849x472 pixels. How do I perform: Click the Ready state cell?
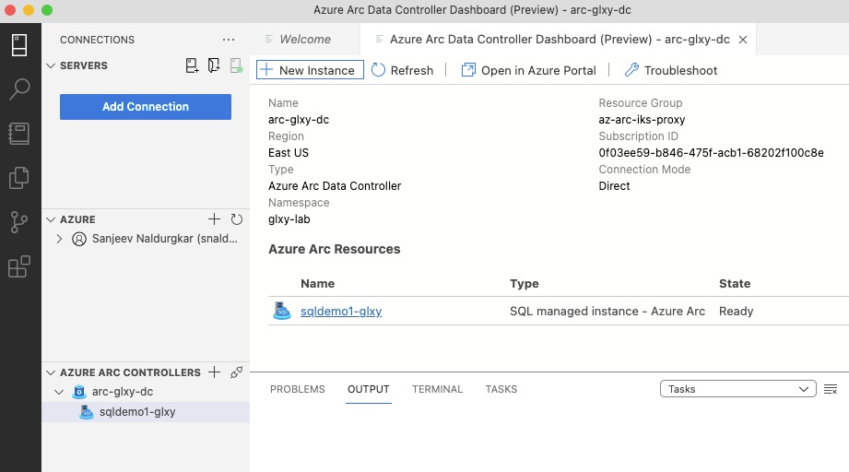[x=736, y=312]
